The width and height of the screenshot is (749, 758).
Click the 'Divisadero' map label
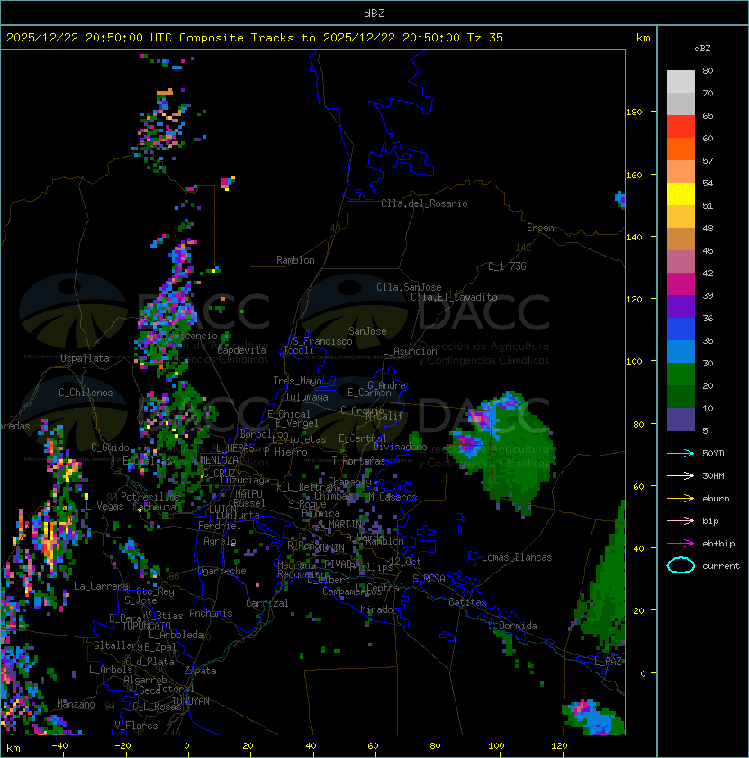point(400,447)
